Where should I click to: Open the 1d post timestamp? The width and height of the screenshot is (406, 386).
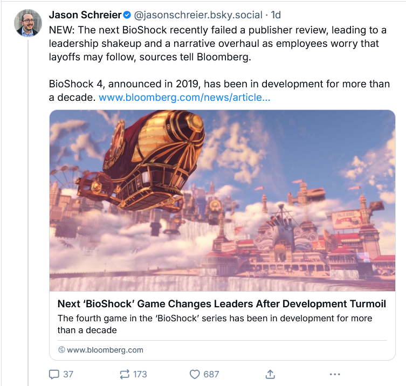pos(276,15)
